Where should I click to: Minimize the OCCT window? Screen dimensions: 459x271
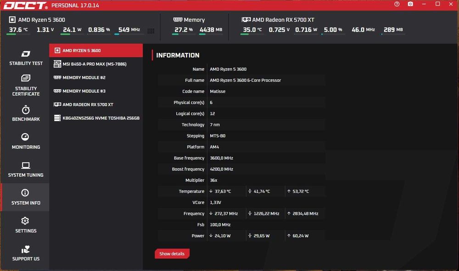pyautogui.click(x=424, y=4)
